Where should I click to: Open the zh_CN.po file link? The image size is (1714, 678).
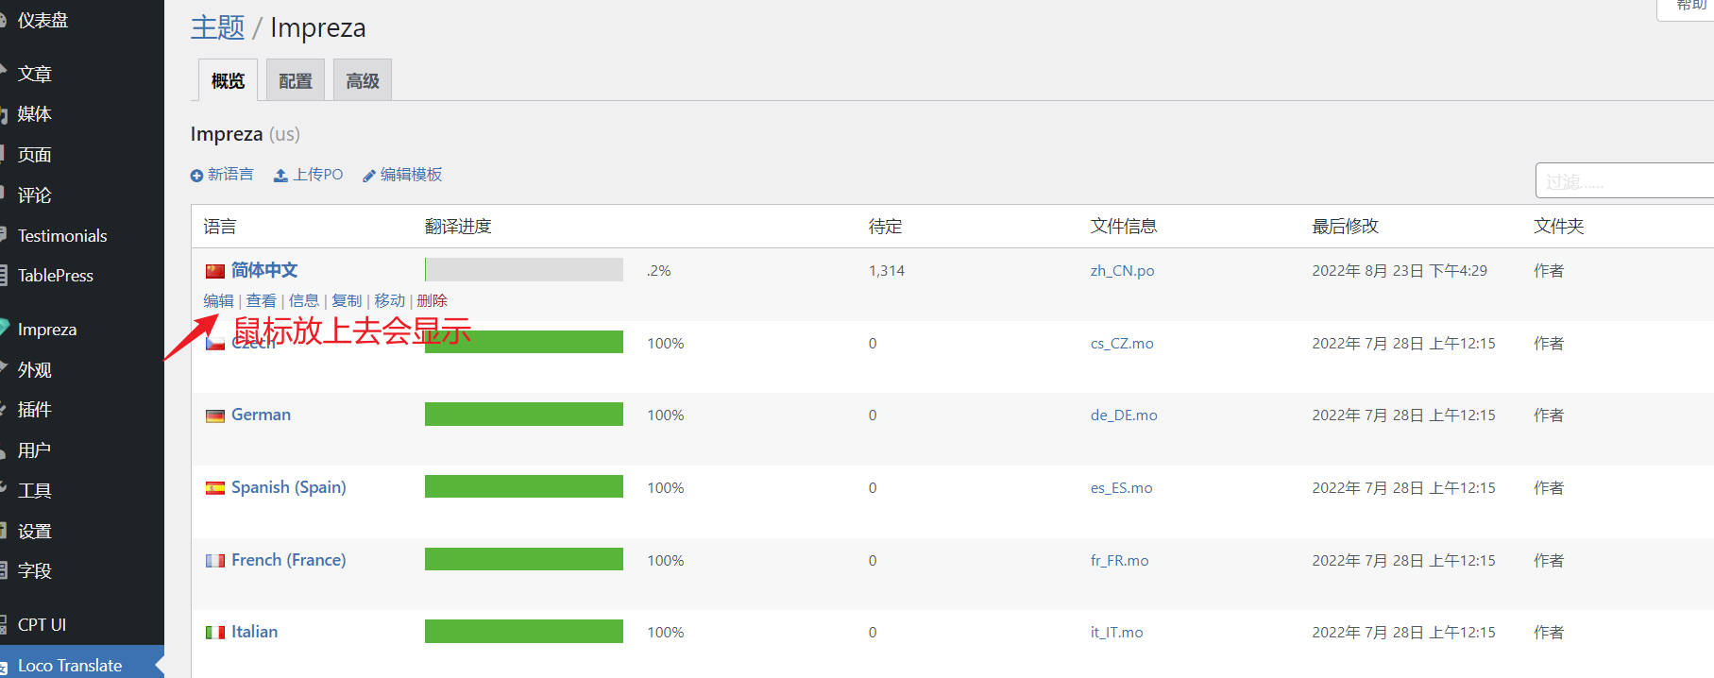[x=1122, y=271]
